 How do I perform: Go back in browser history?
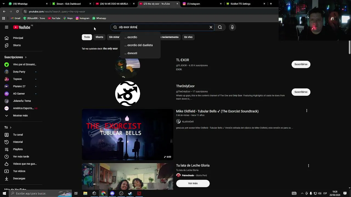point(4,11)
